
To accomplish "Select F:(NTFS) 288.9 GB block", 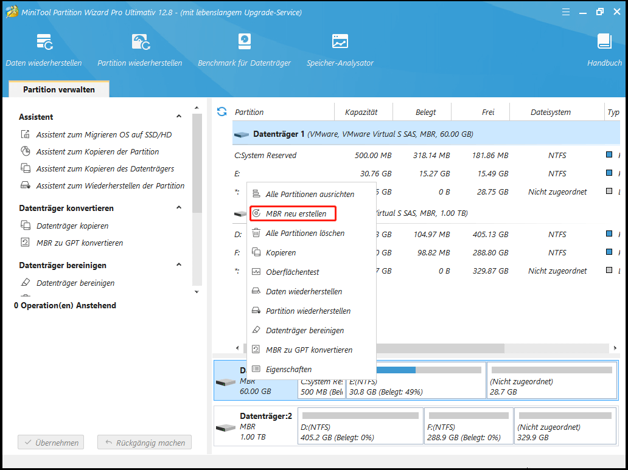I will tap(469, 426).
